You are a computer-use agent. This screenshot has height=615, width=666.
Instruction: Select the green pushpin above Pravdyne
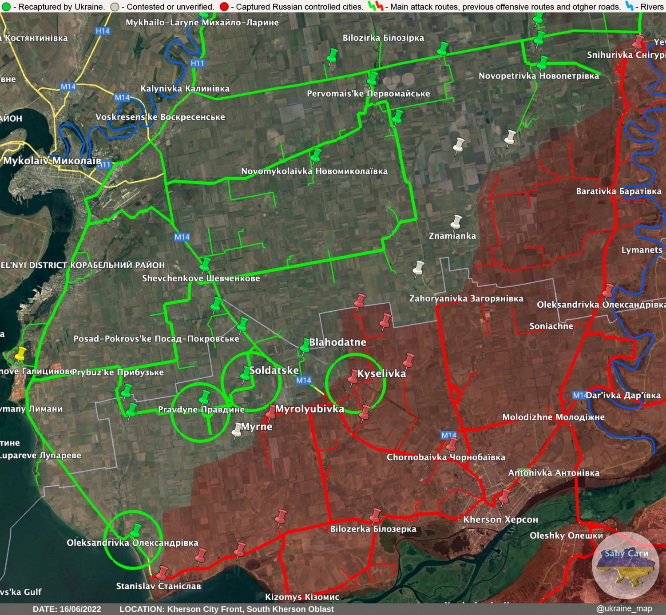coord(204,396)
